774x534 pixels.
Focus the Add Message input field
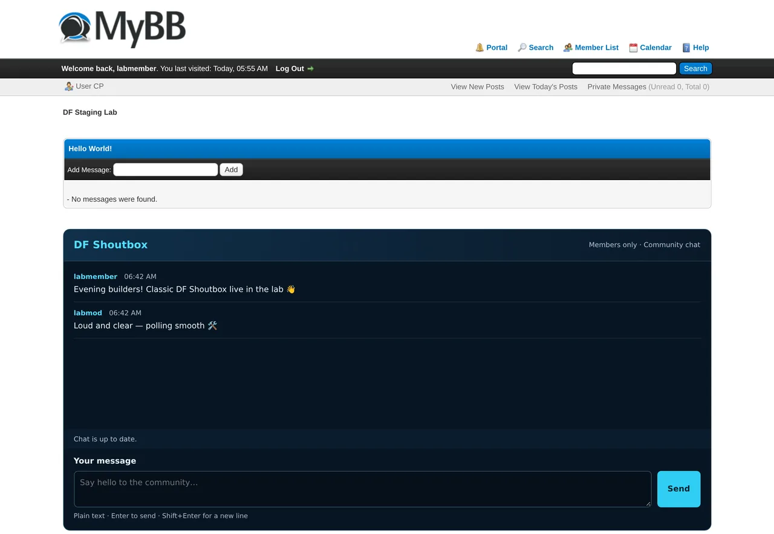coord(166,170)
